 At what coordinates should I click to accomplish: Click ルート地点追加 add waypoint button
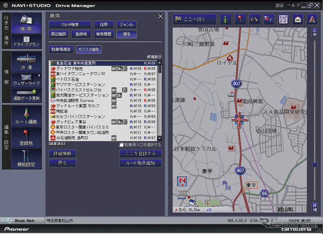pos(140,163)
